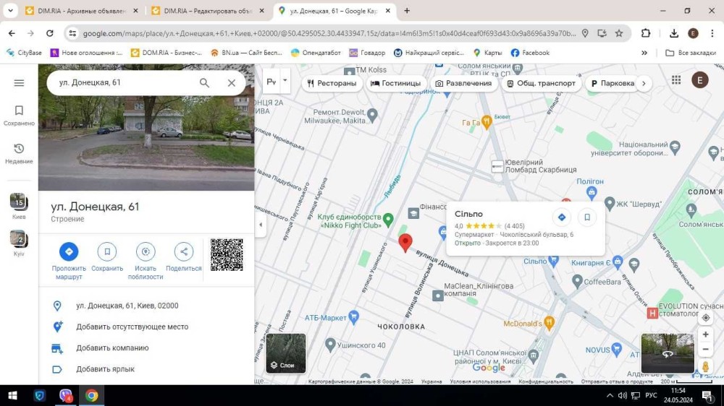Open the Street View thumbnail preview
Screen dimensions: 724x406
click(667, 353)
